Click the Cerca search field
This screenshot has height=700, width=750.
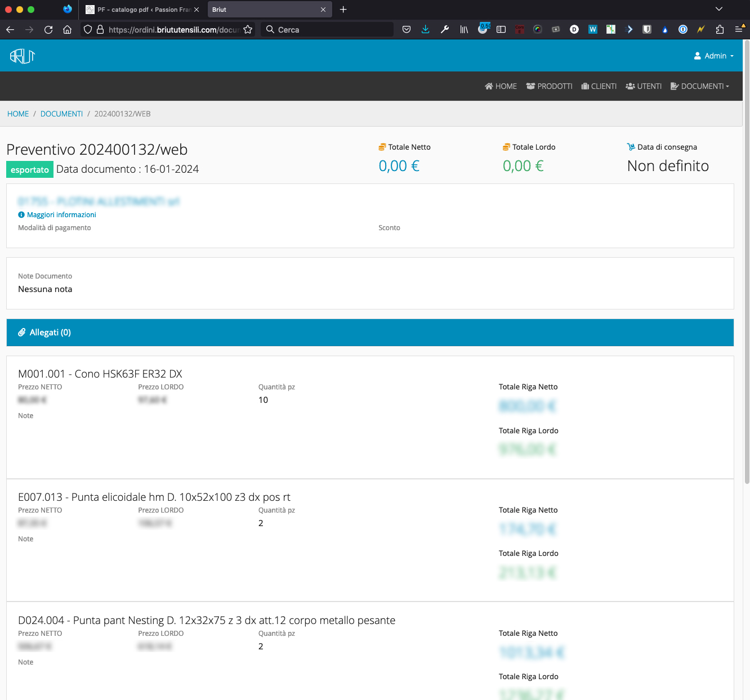tap(327, 29)
